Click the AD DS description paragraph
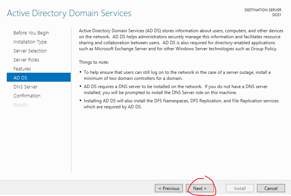Screen dimensions: 291x196 pyautogui.click(x=181, y=40)
